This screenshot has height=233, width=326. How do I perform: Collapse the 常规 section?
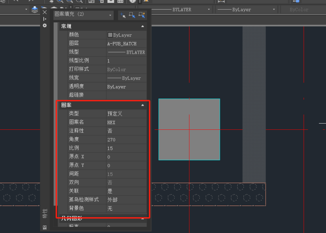click(x=143, y=26)
